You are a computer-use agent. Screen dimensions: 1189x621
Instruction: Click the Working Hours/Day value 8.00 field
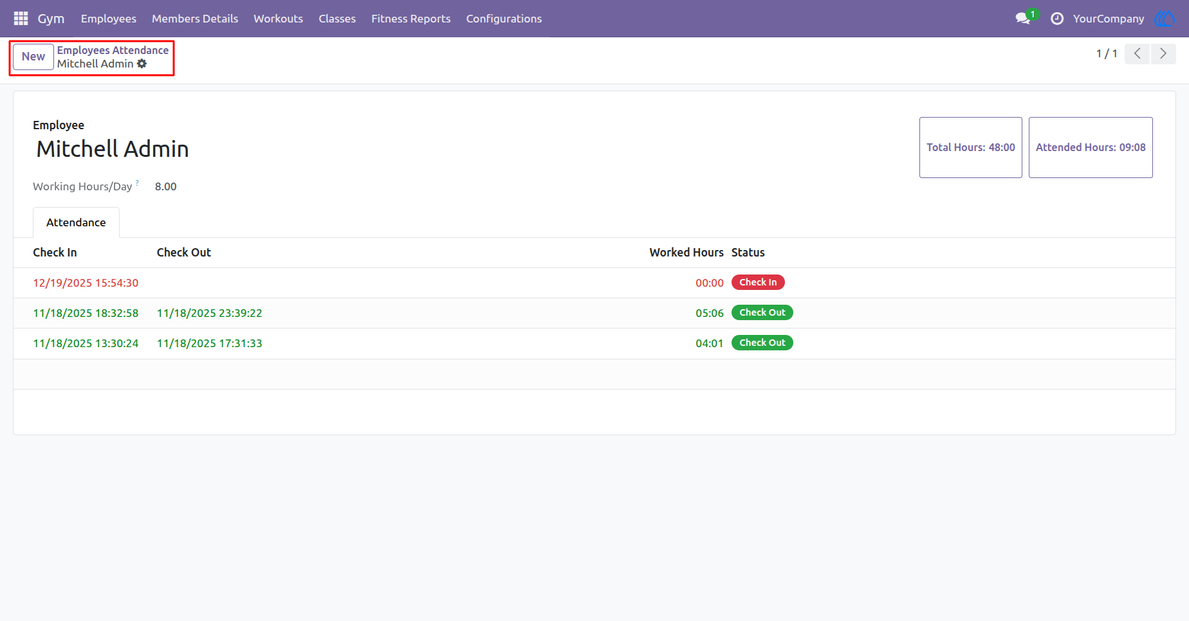pos(166,186)
